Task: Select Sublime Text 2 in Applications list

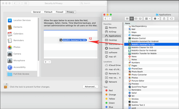Action: click(151, 105)
